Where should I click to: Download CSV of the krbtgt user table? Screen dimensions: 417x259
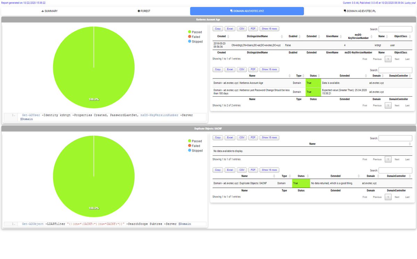click(x=242, y=29)
